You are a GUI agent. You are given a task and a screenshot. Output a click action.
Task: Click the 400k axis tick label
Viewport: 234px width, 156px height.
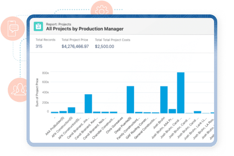(x=46, y=92)
